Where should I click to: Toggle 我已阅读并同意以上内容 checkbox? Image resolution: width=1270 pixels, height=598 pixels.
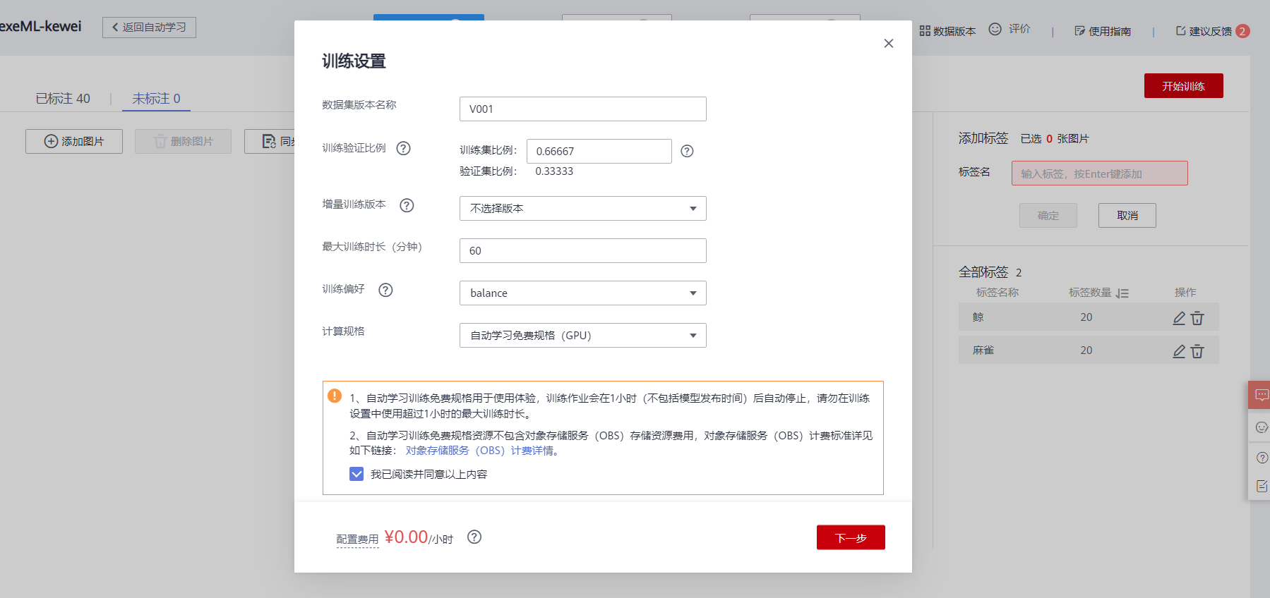357,474
